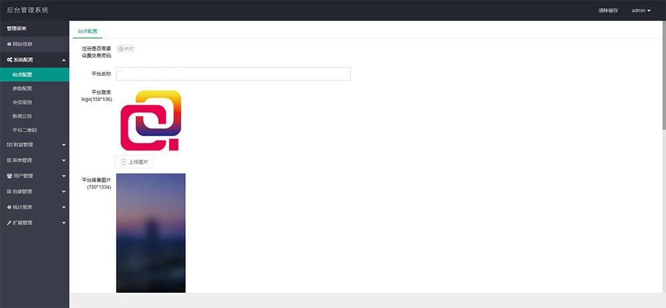Click the wrench icon beside 扩展管理
This screenshot has width=666, height=308.
9,223
